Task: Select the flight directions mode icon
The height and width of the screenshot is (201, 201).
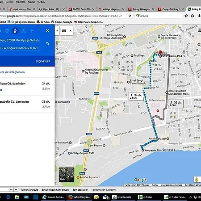Action: [x=32, y=31]
